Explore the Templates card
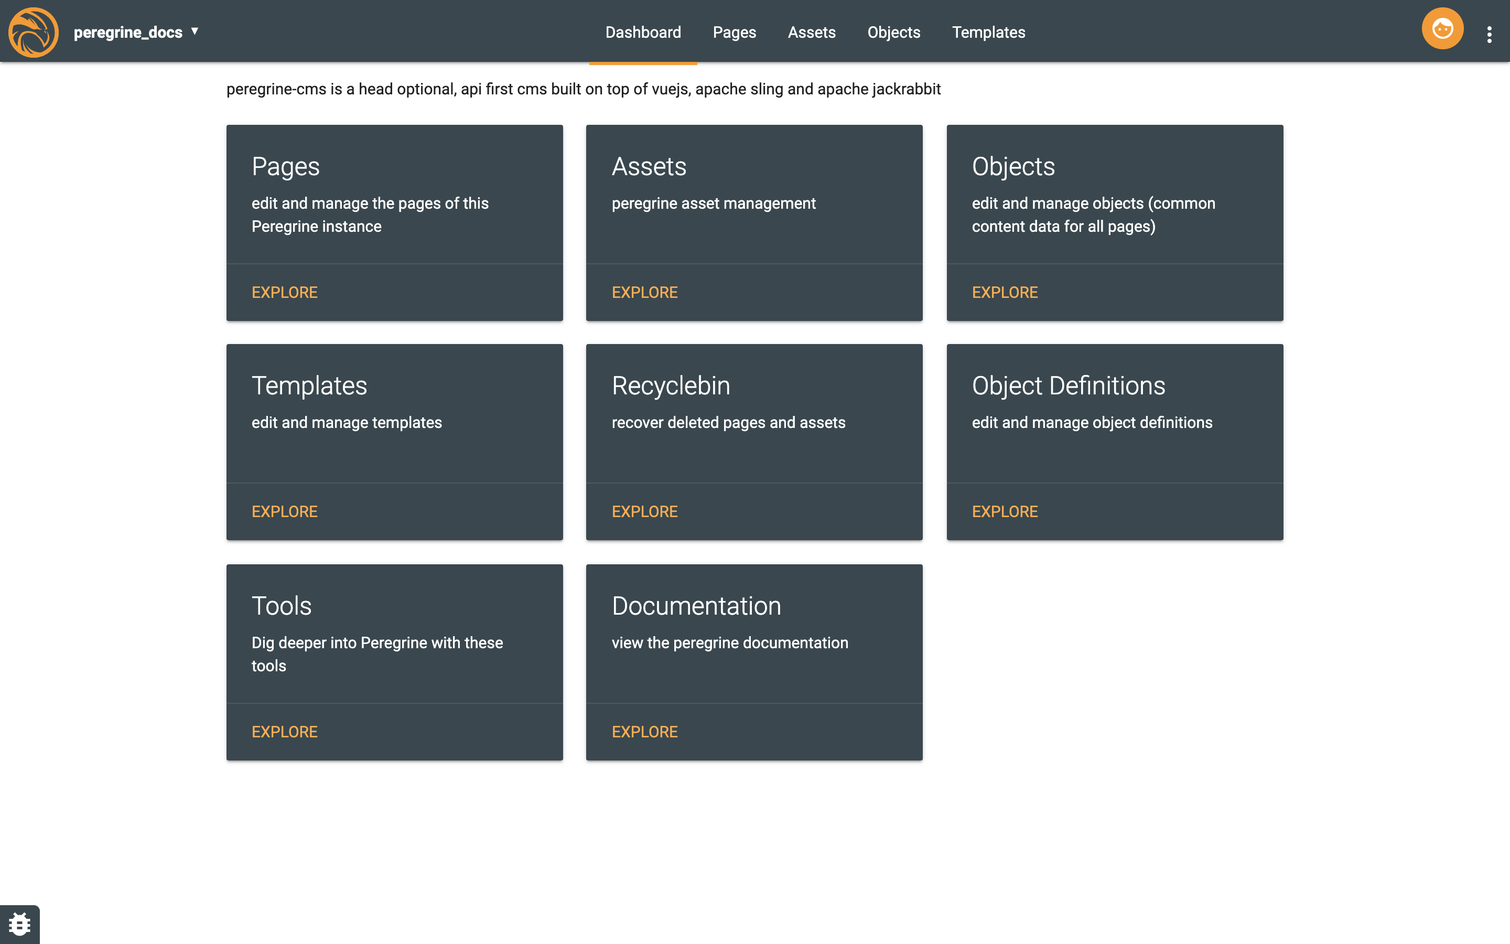The width and height of the screenshot is (1510, 944). tap(285, 511)
